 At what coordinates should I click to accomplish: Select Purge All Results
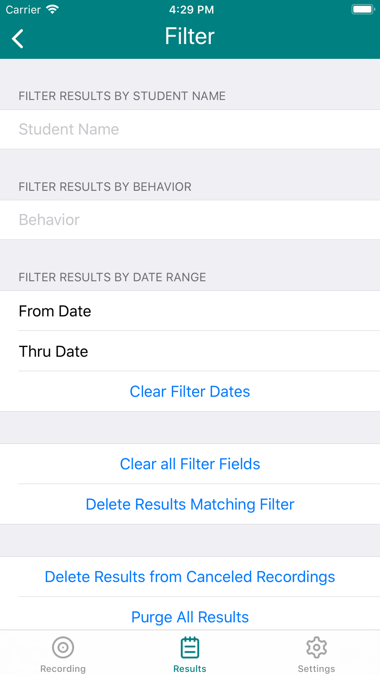tap(190, 617)
